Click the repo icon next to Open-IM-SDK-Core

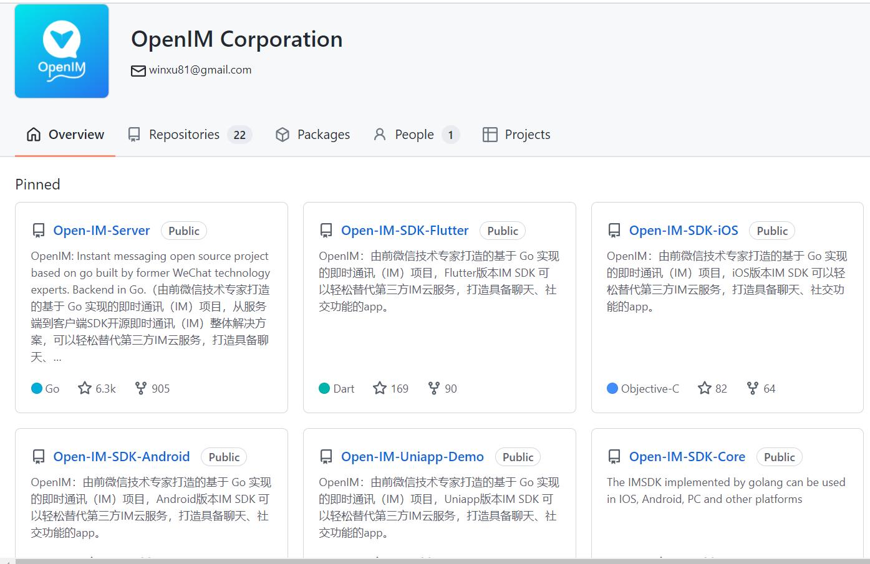click(x=614, y=457)
